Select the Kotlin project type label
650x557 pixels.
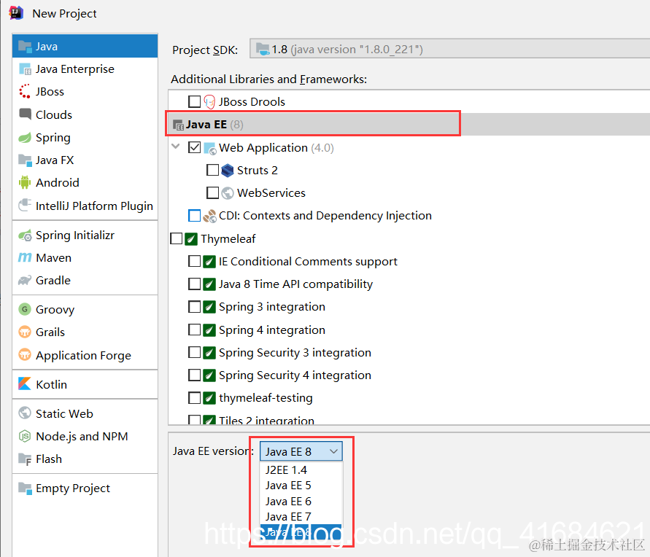[x=51, y=384]
